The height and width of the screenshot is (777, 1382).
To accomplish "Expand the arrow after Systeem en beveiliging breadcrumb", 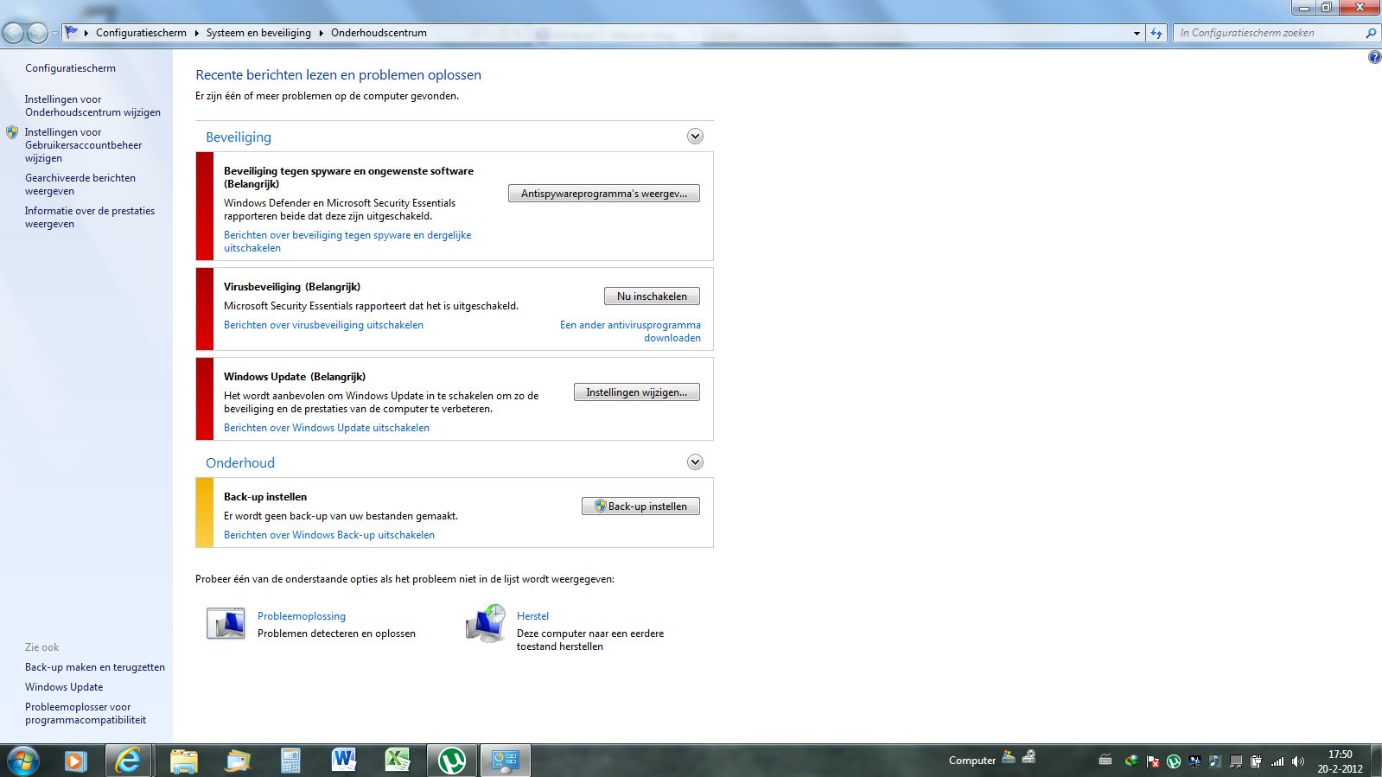I will [x=321, y=33].
